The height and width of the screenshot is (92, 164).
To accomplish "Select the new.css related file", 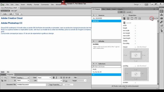I will [x=14, y=11].
